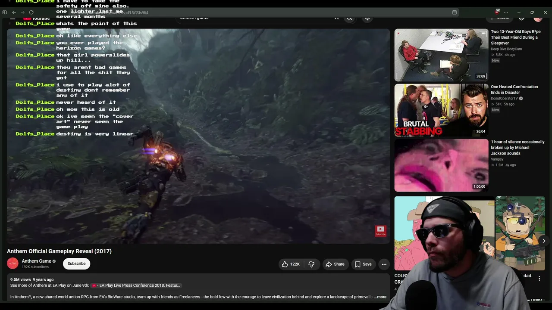The width and height of the screenshot is (552, 310).
Task: Open the 1 hour of silence thumbnail
Action: 441,165
